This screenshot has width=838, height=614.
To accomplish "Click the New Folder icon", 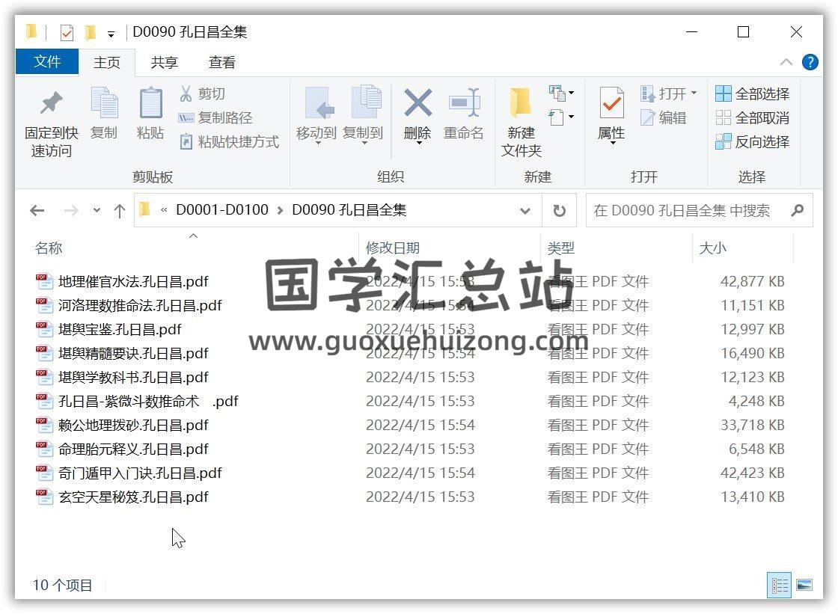I will pyautogui.click(x=521, y=104).
